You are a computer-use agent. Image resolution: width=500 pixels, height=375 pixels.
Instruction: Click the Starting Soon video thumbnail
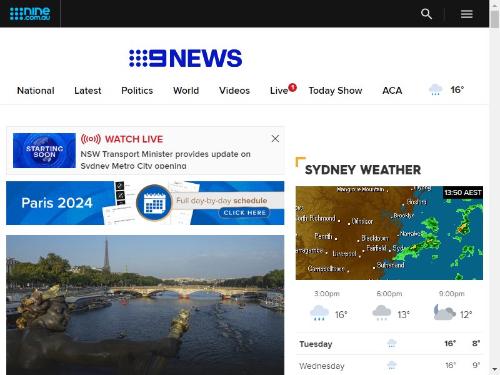[44, 151]
